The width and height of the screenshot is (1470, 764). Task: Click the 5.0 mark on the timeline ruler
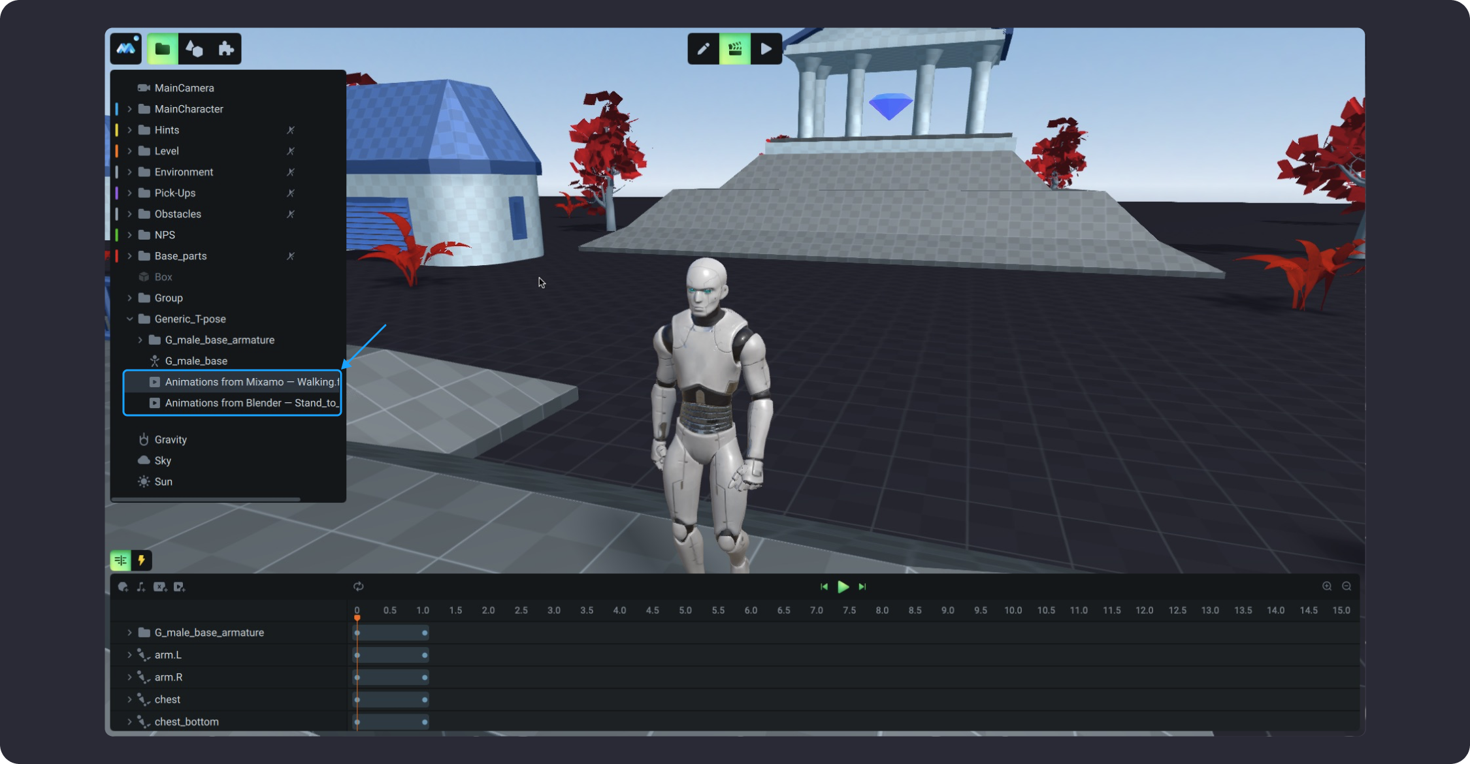coord(685,611)
